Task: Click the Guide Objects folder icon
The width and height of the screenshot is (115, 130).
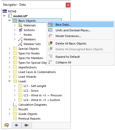Action: [15, 114]
